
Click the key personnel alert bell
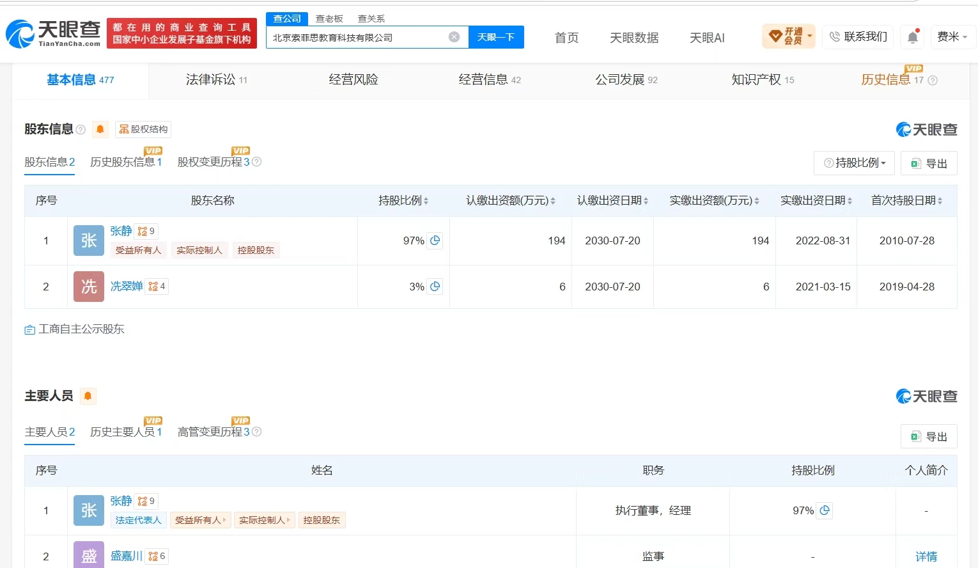coord(88,397)
